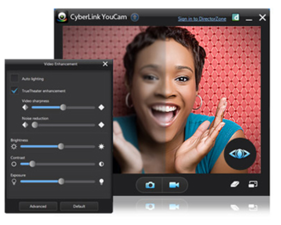Viewport: 281px width, 225px height.
Task: Click the Video Enhancement panel title
Action: (x=61, y=64)
